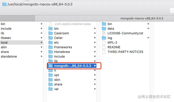Select the log folder name
The width and height of the screenshot is (174, 102).
(x=110, y=38)
